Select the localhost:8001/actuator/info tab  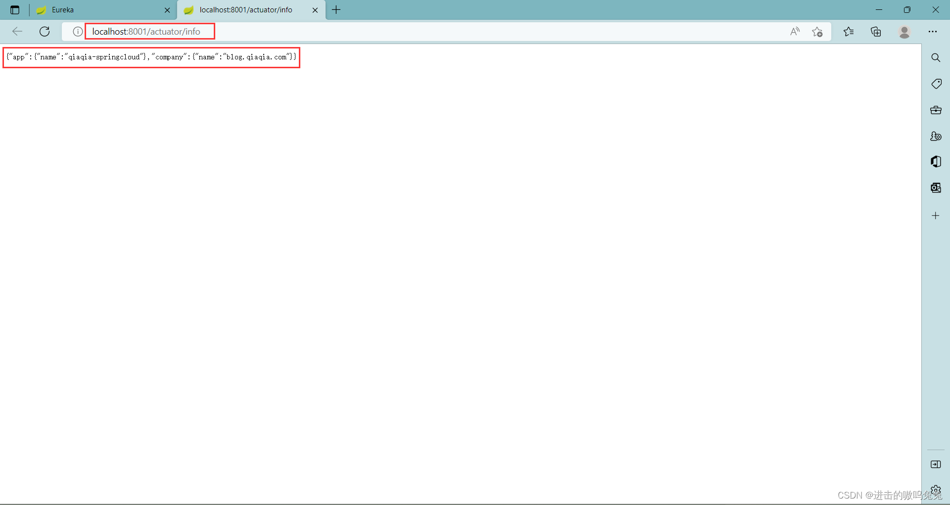click(x=251, y=10)
